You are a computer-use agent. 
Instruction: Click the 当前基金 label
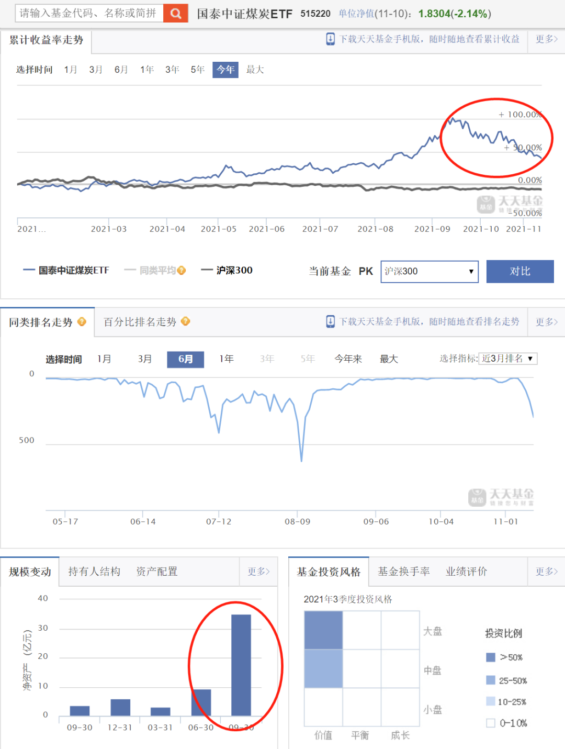[x=330, y=271]
